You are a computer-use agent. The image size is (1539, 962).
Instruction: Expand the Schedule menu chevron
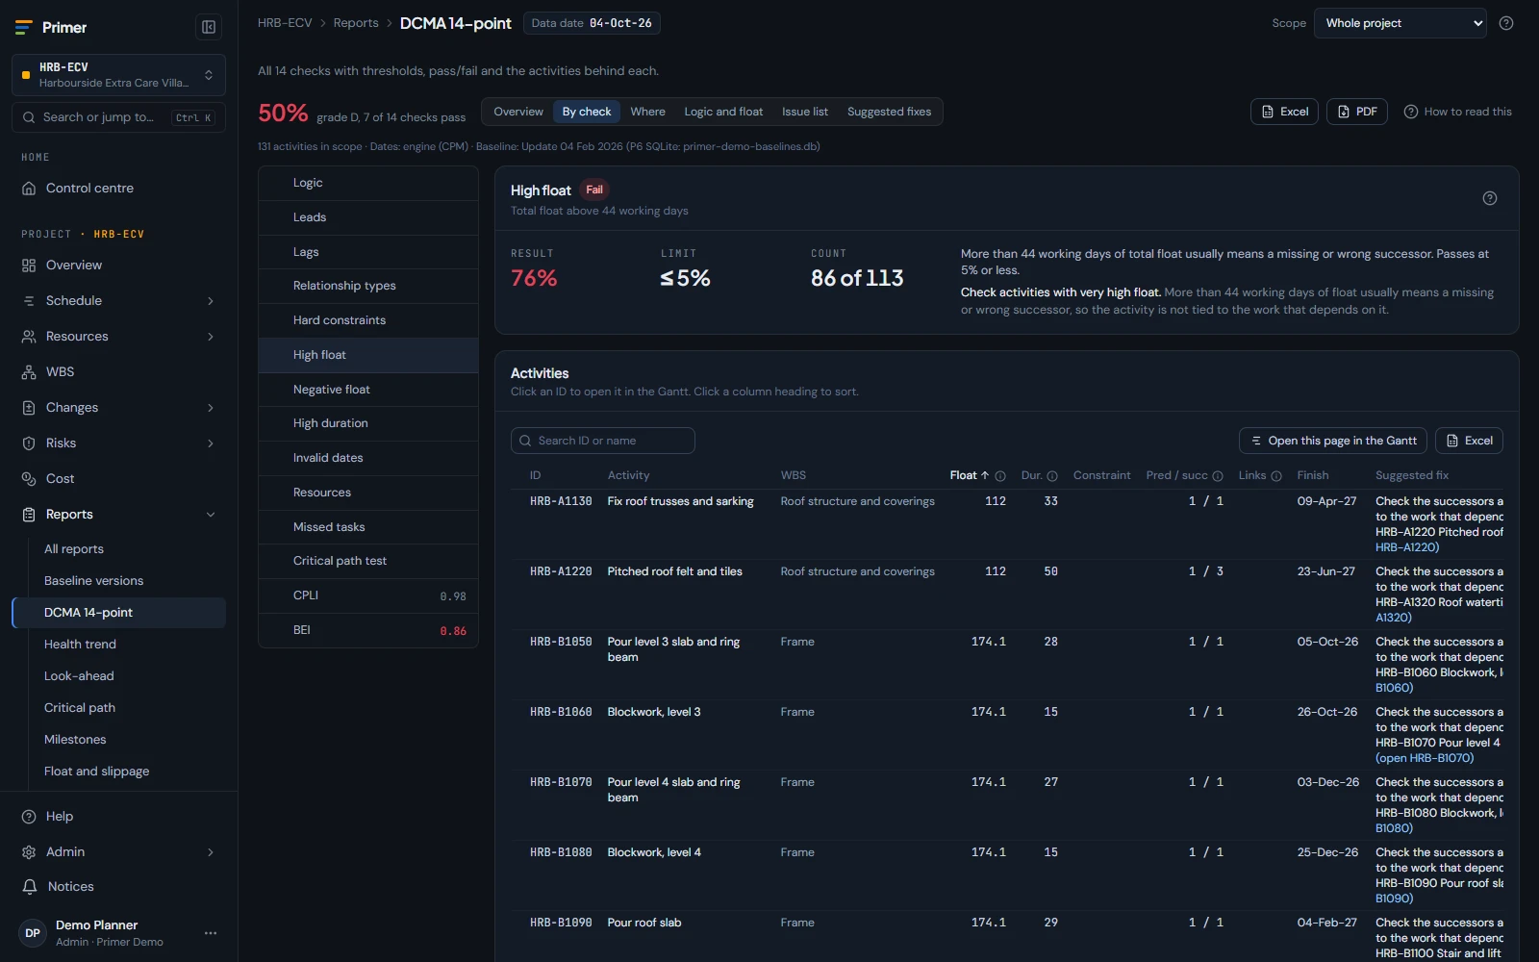211,301
